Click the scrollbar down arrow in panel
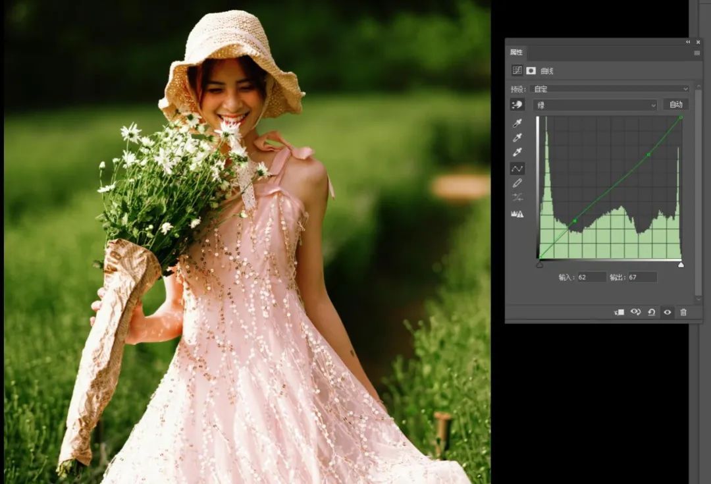The width and height of the screenshot is (711, 484). (x=698, y=300)
